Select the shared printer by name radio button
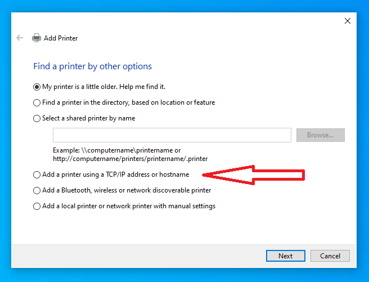The height and width of the screenshot is (282, 369). [x=37, y=118]
